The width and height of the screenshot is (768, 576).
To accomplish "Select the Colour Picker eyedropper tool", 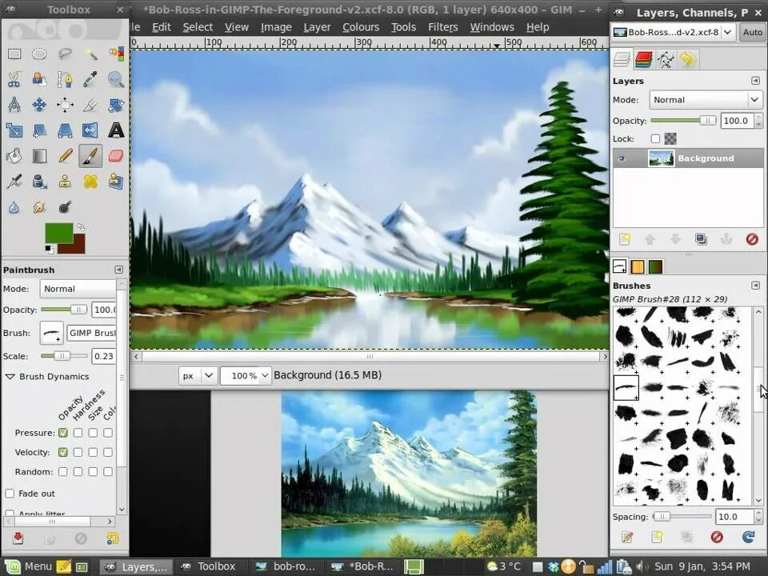I will (90, 79).
